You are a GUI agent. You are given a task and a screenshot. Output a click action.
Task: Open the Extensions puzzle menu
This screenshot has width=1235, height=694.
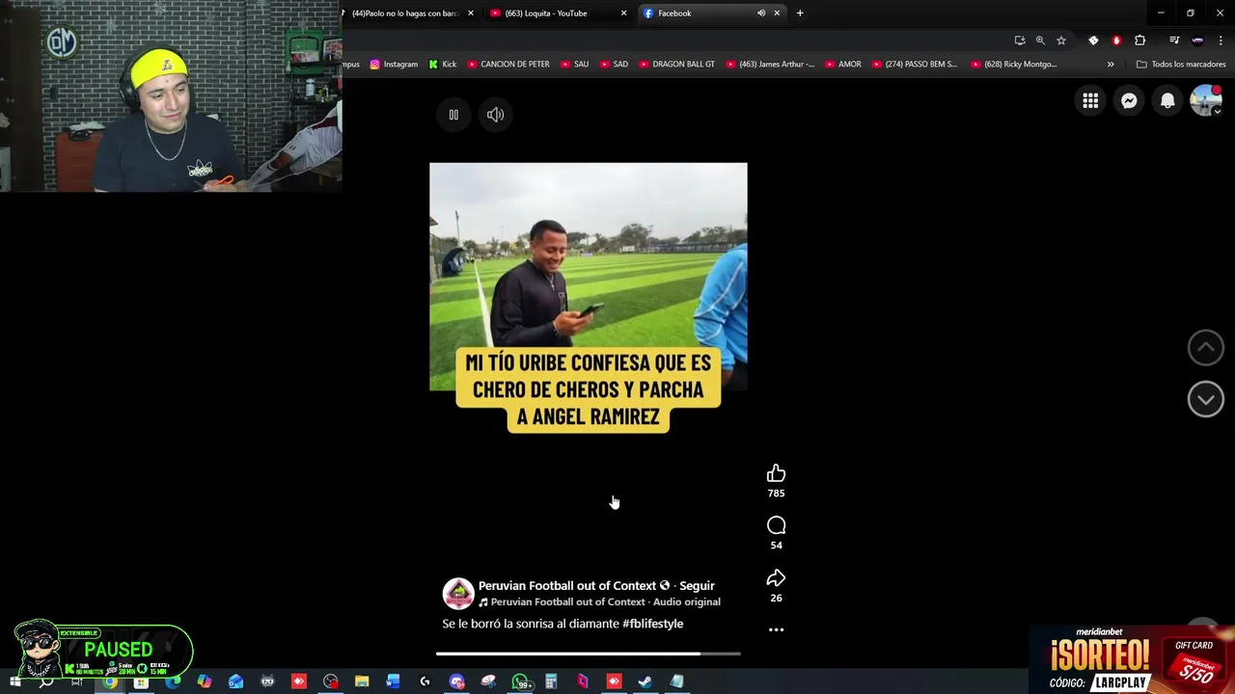(1140, 40)
